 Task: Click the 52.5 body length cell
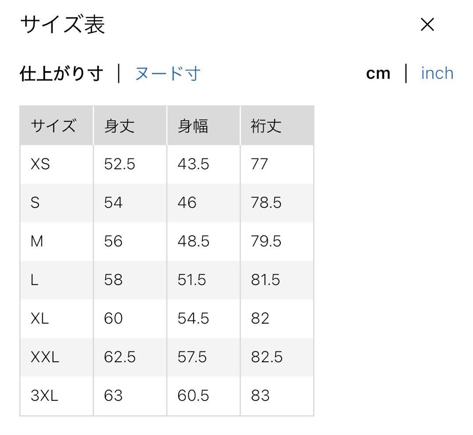(120, 164)
